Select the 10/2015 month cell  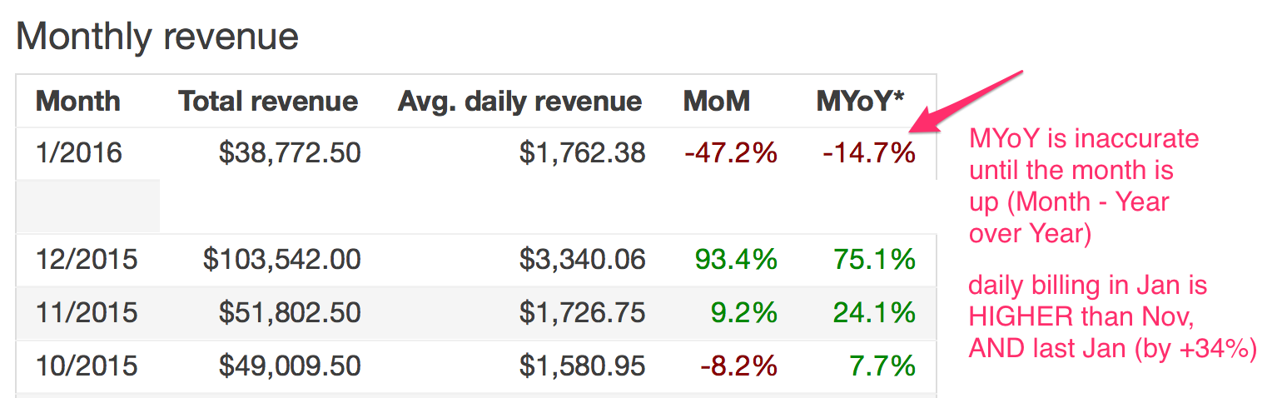(87, 366)
